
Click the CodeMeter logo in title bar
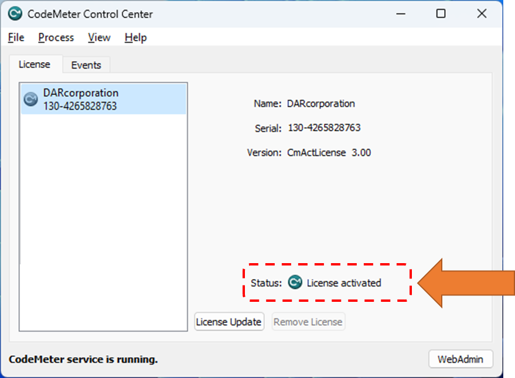15,13
